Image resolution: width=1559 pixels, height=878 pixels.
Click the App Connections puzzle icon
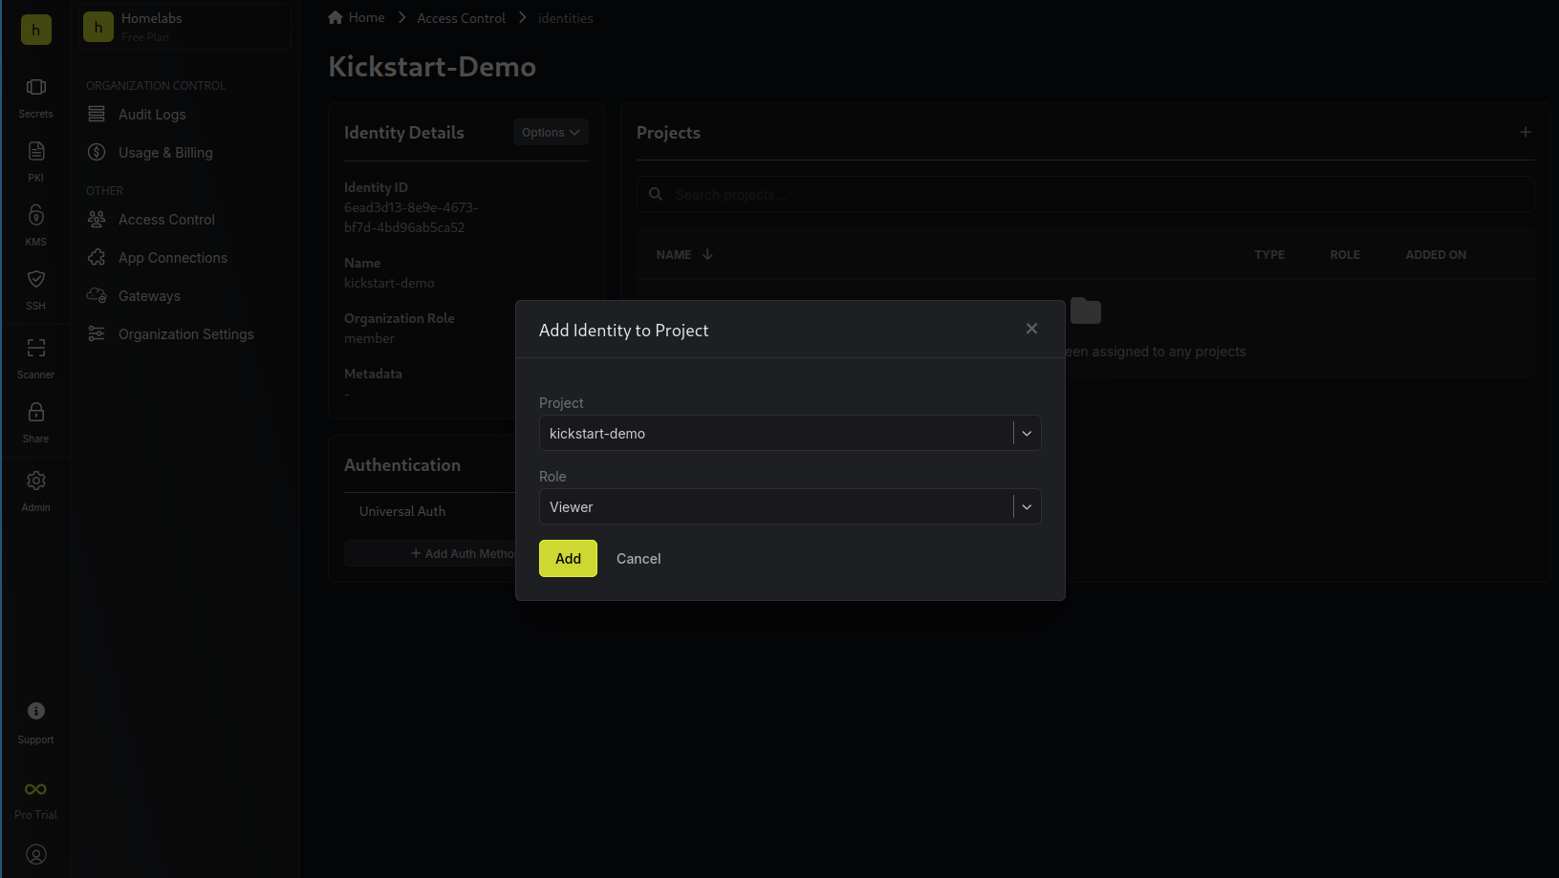[97, 257]
